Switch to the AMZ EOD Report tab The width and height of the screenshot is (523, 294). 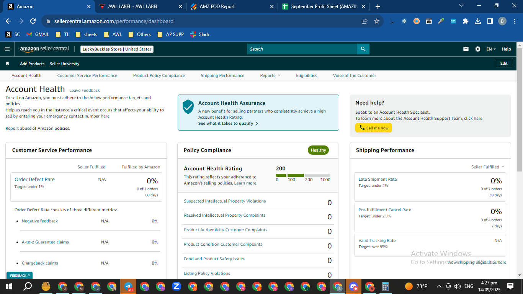point(232,7)
